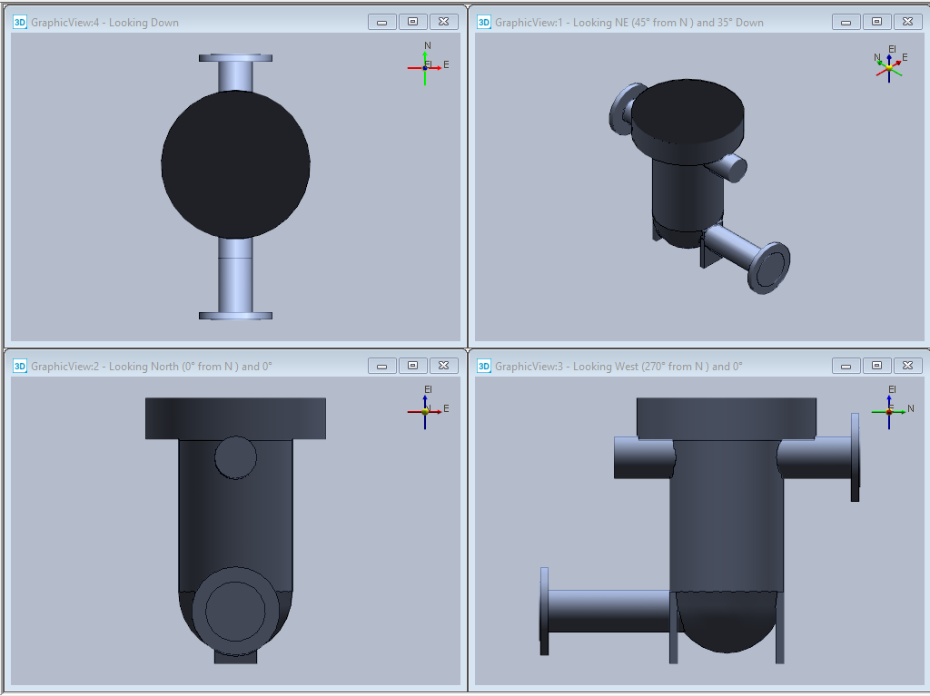Screen dimensions: 930x696
Task: Minimize the GraphicView:4 Looking Down window
Action: click(382, 22)
